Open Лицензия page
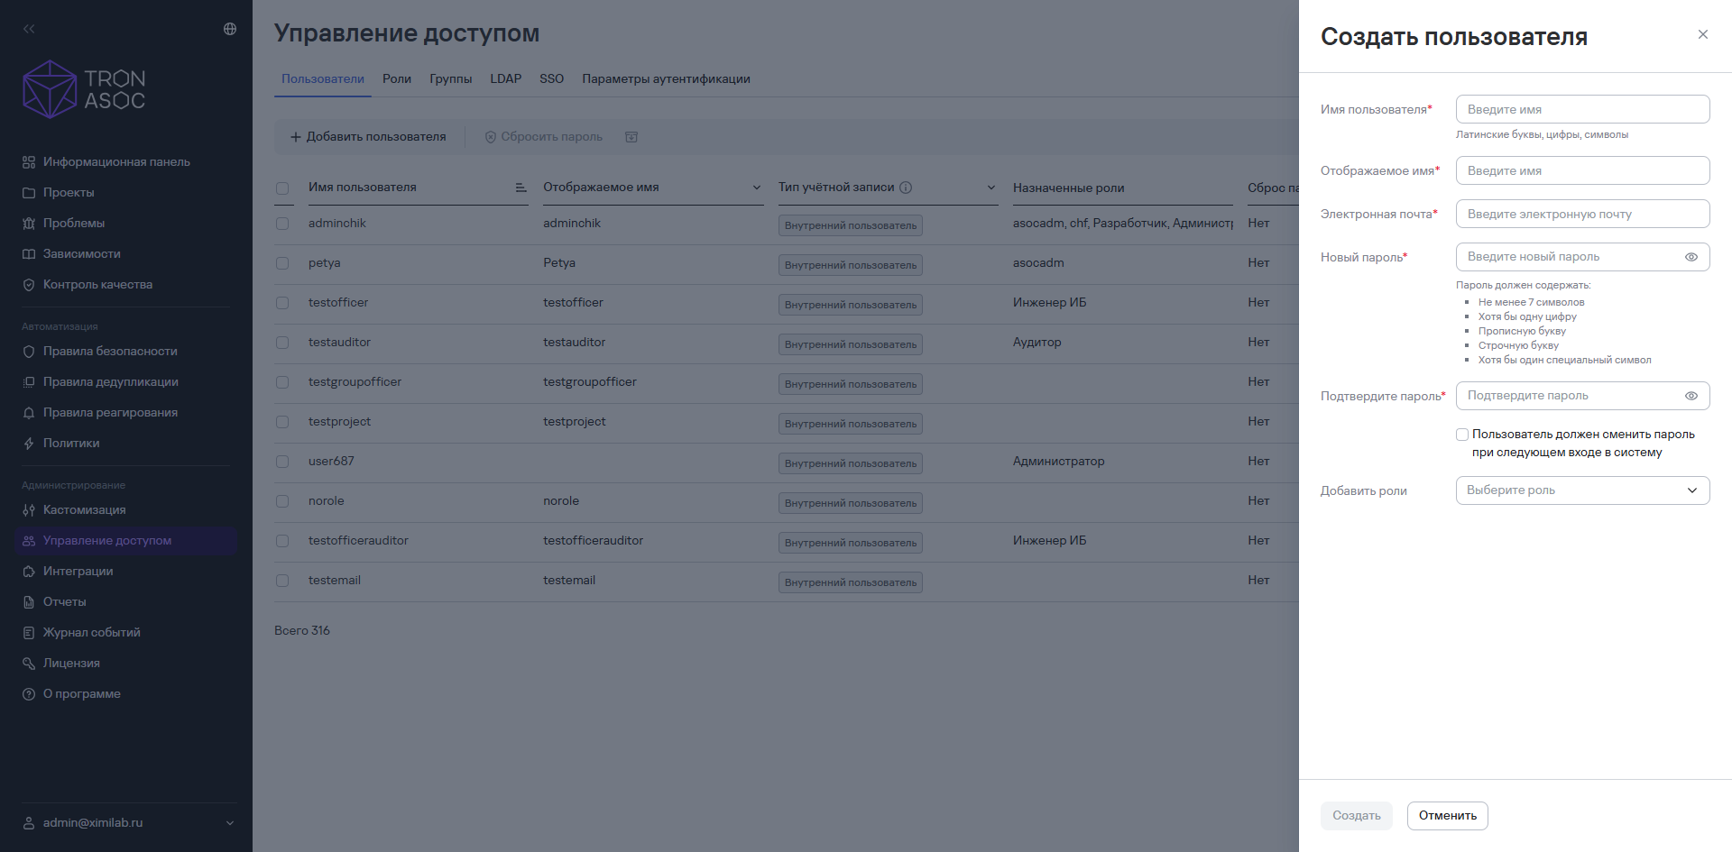1732x852 pixels. [71, 664]
